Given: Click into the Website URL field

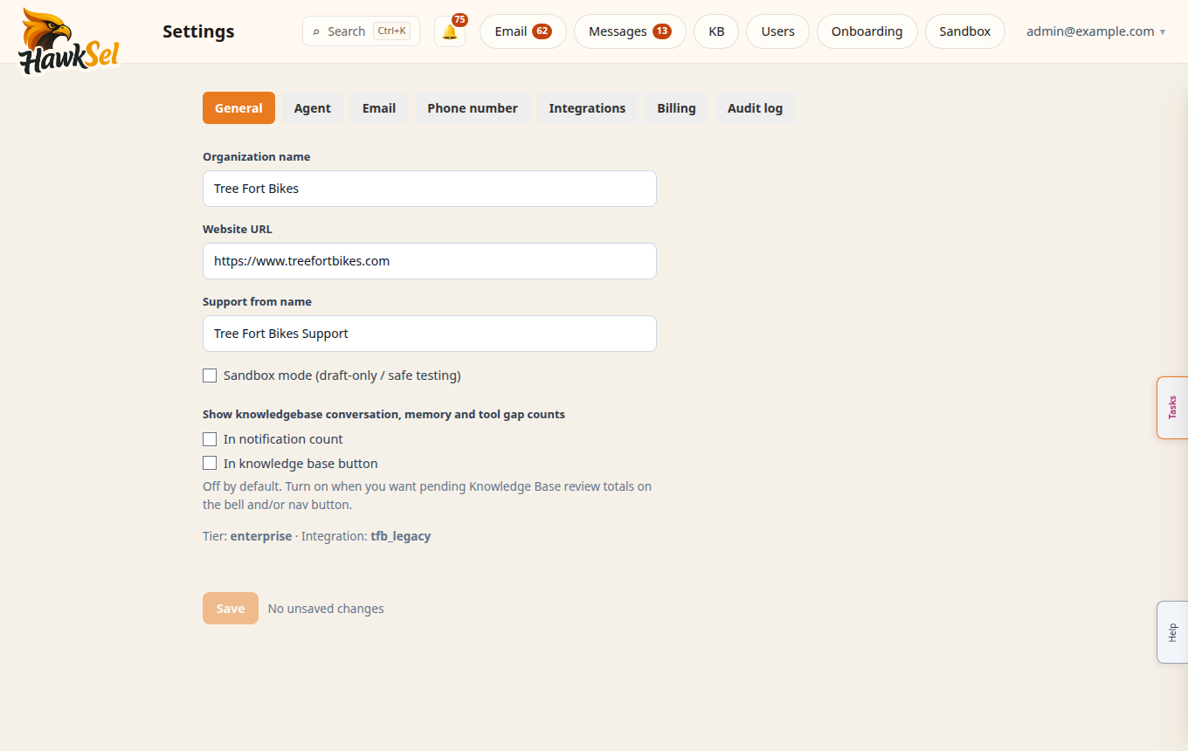Looking at the screenshot, I should click(430, 261).
